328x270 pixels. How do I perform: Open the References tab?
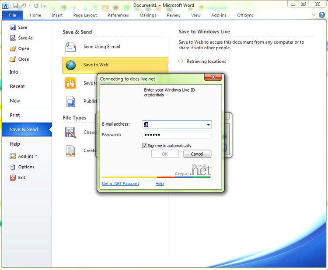[118, 15]
